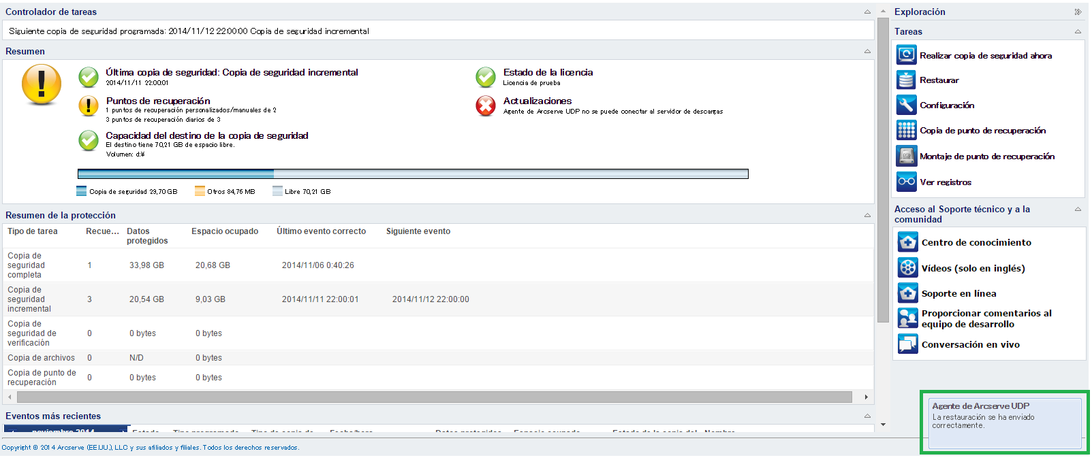Click the down arrow of main vertical scrollbar
1092x462 pixels.
point(883,425)
